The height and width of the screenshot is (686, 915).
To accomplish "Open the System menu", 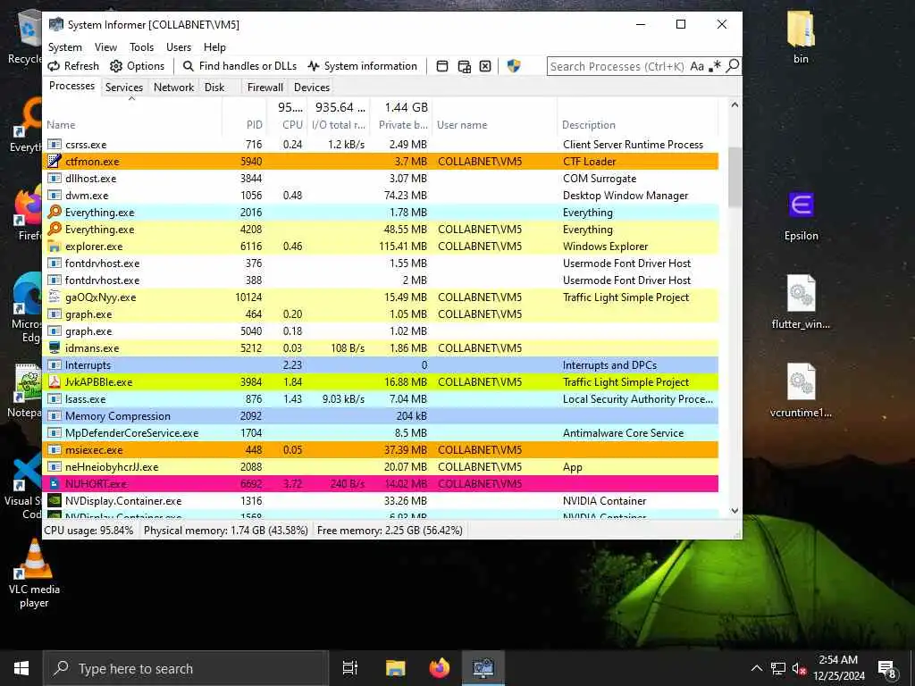I will tap(64, 47).
